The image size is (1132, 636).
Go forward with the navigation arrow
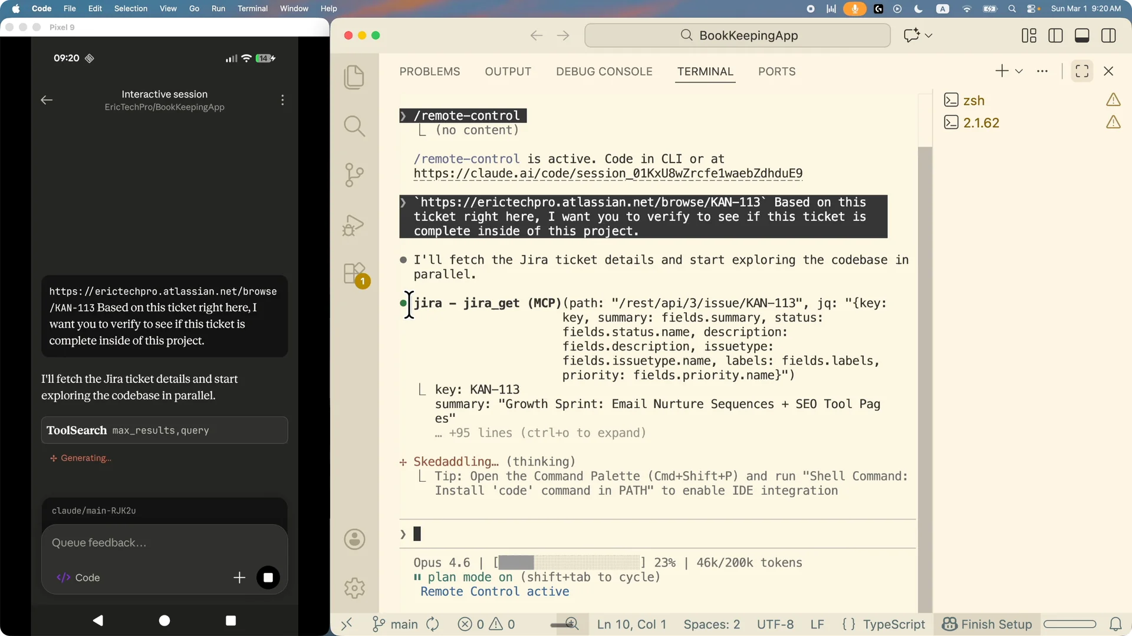point(563,35)
